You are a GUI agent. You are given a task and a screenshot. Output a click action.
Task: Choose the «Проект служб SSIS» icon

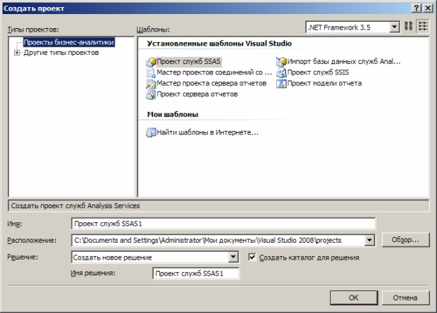pos(281,72)
